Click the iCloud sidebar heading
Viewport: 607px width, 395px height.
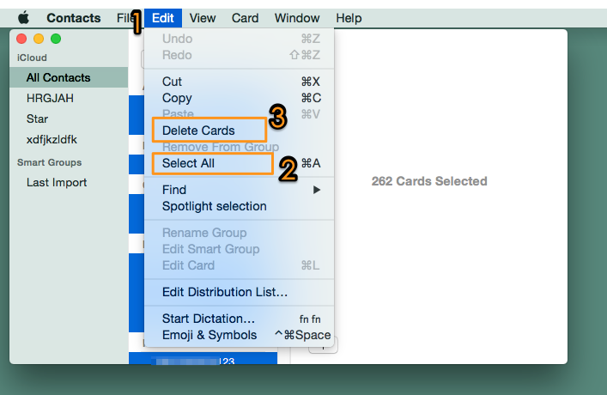(x=32, y=58)
